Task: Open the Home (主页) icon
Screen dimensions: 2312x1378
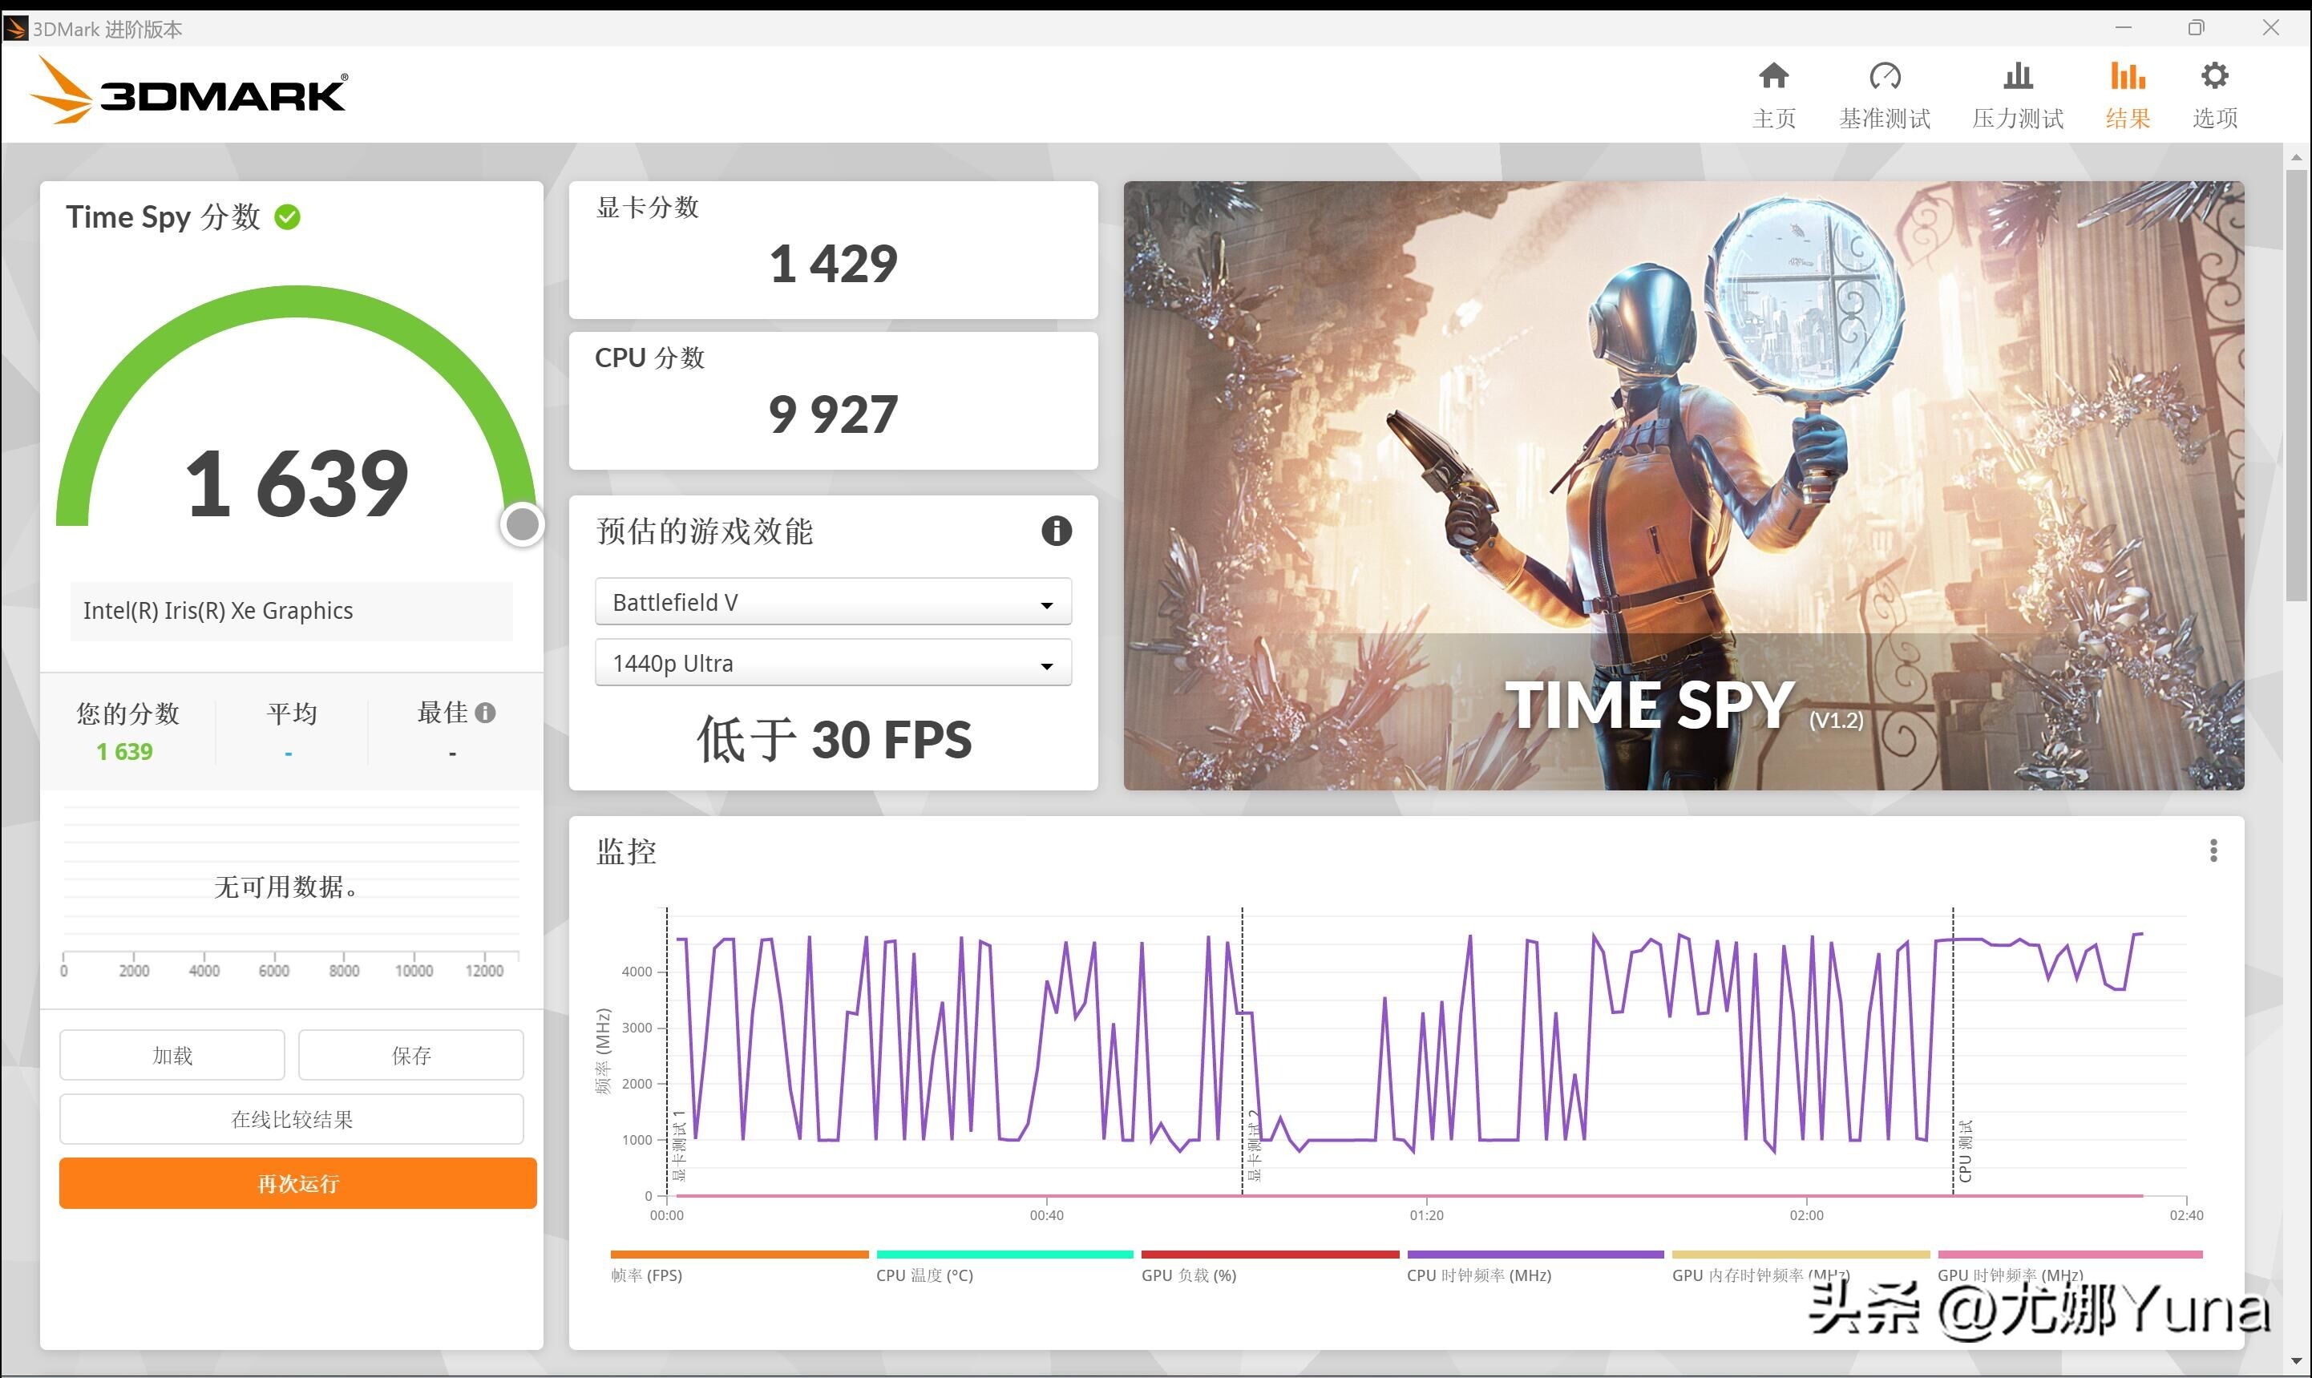Action: tap(1772, 77)
